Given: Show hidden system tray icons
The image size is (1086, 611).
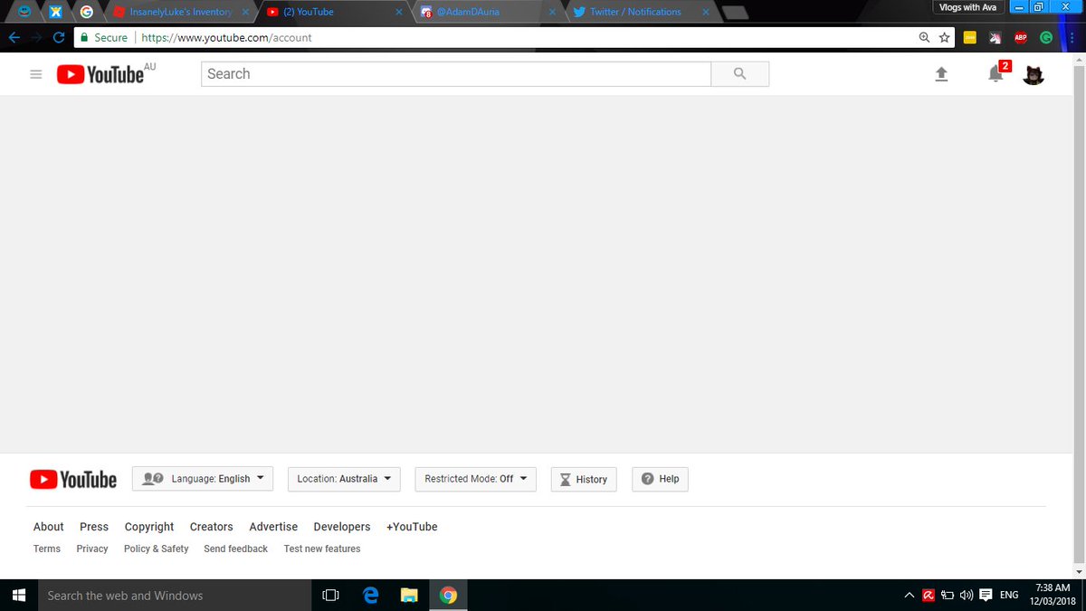Looking at the screenshot, I should click(910, 595).
